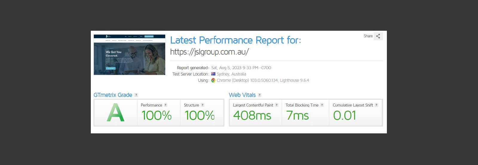Click the Report generated label
The height and width of the screenshot is (165, 478).
pyautogui.click(x=193, y=68)
